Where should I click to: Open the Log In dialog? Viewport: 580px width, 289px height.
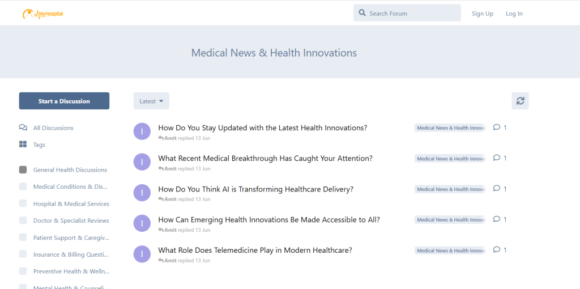[514, 14]
